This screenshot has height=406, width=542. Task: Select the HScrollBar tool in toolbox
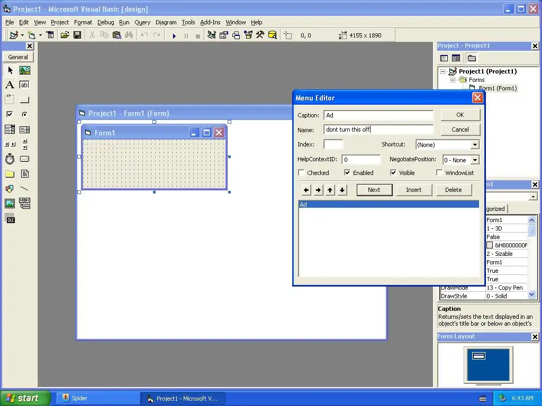[x=10, y=144]
